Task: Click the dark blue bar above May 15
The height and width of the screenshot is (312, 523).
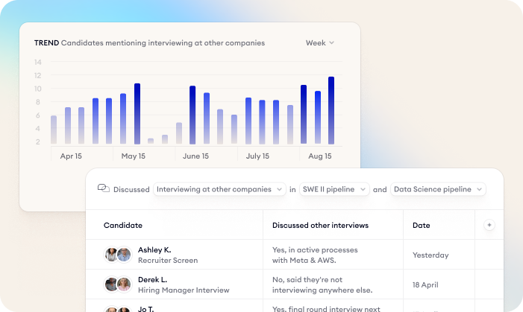Action: (x=137, y=114)
